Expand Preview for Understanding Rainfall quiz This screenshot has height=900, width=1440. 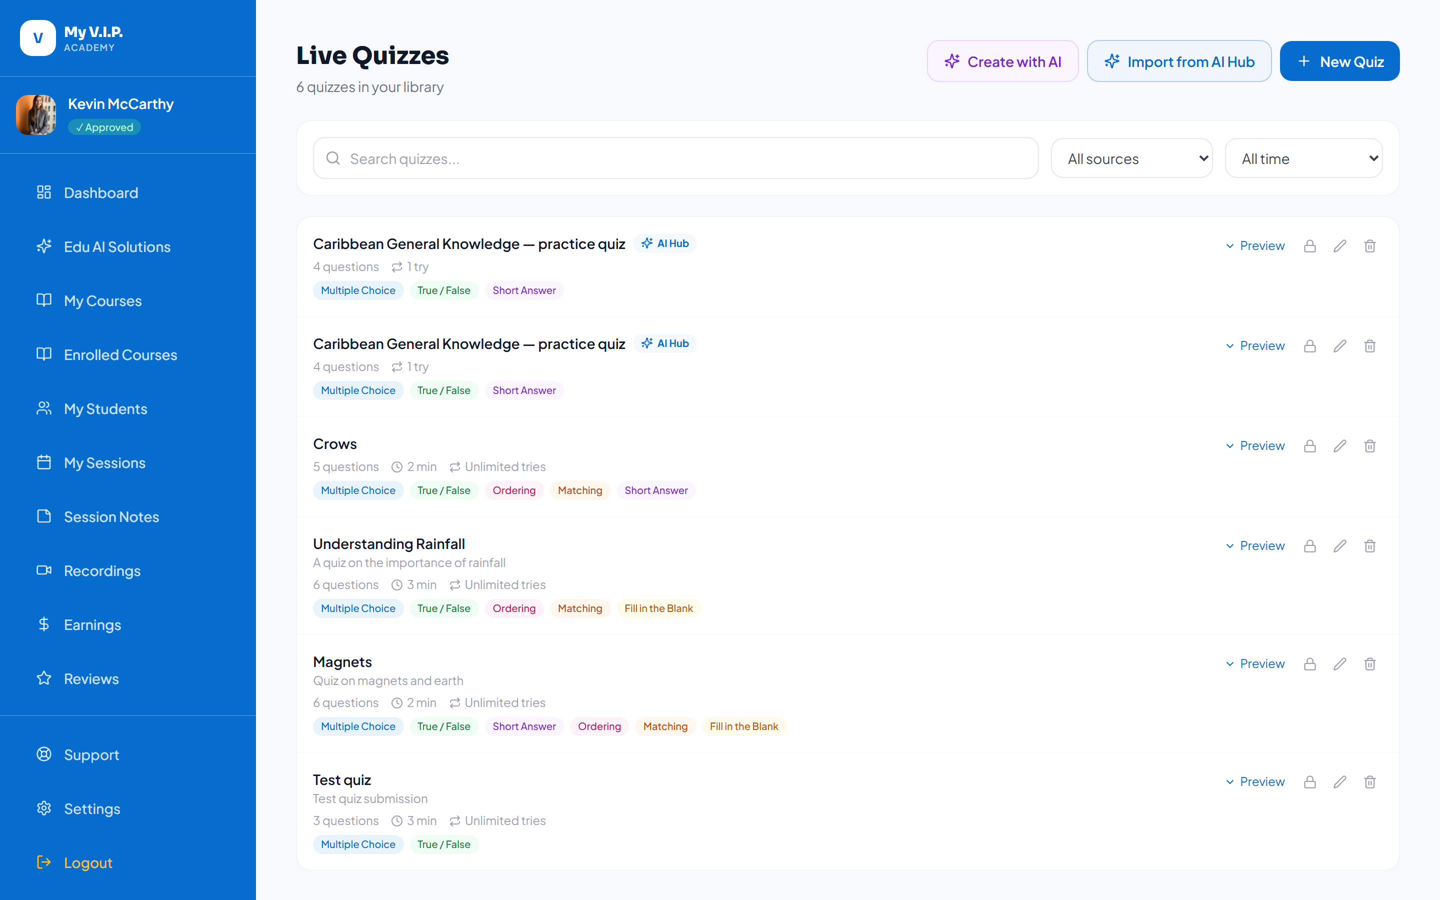point(1255,546)
